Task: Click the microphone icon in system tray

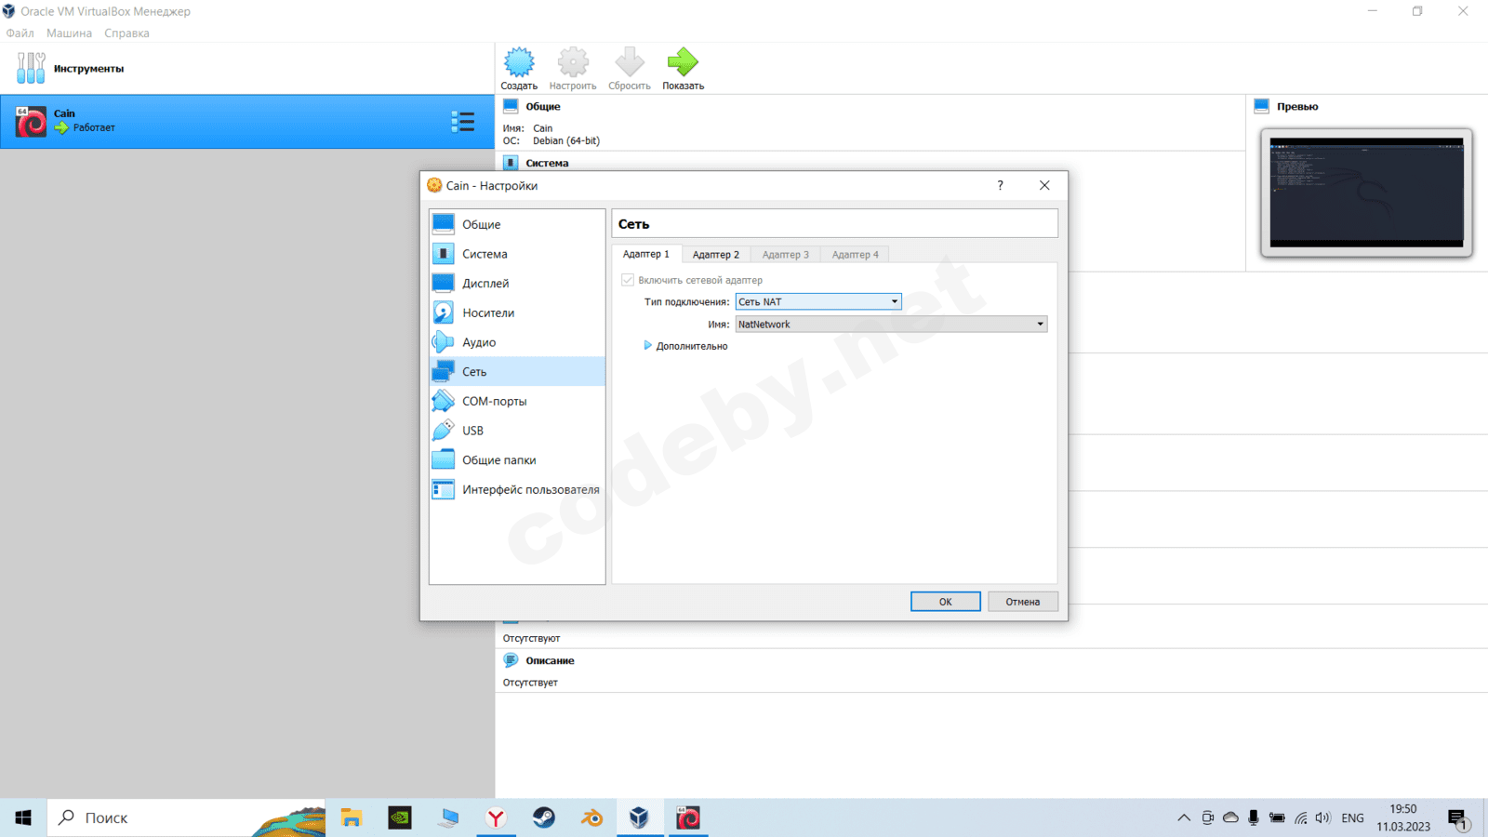Action: tap(1254, 817)
